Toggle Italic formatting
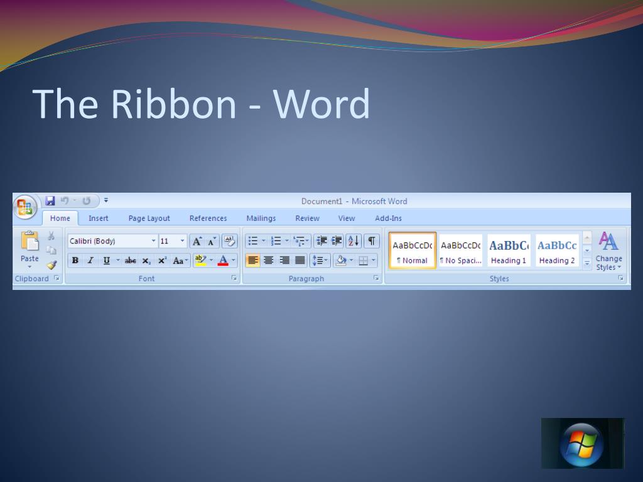The image size is (643, 482). (90, 260)
